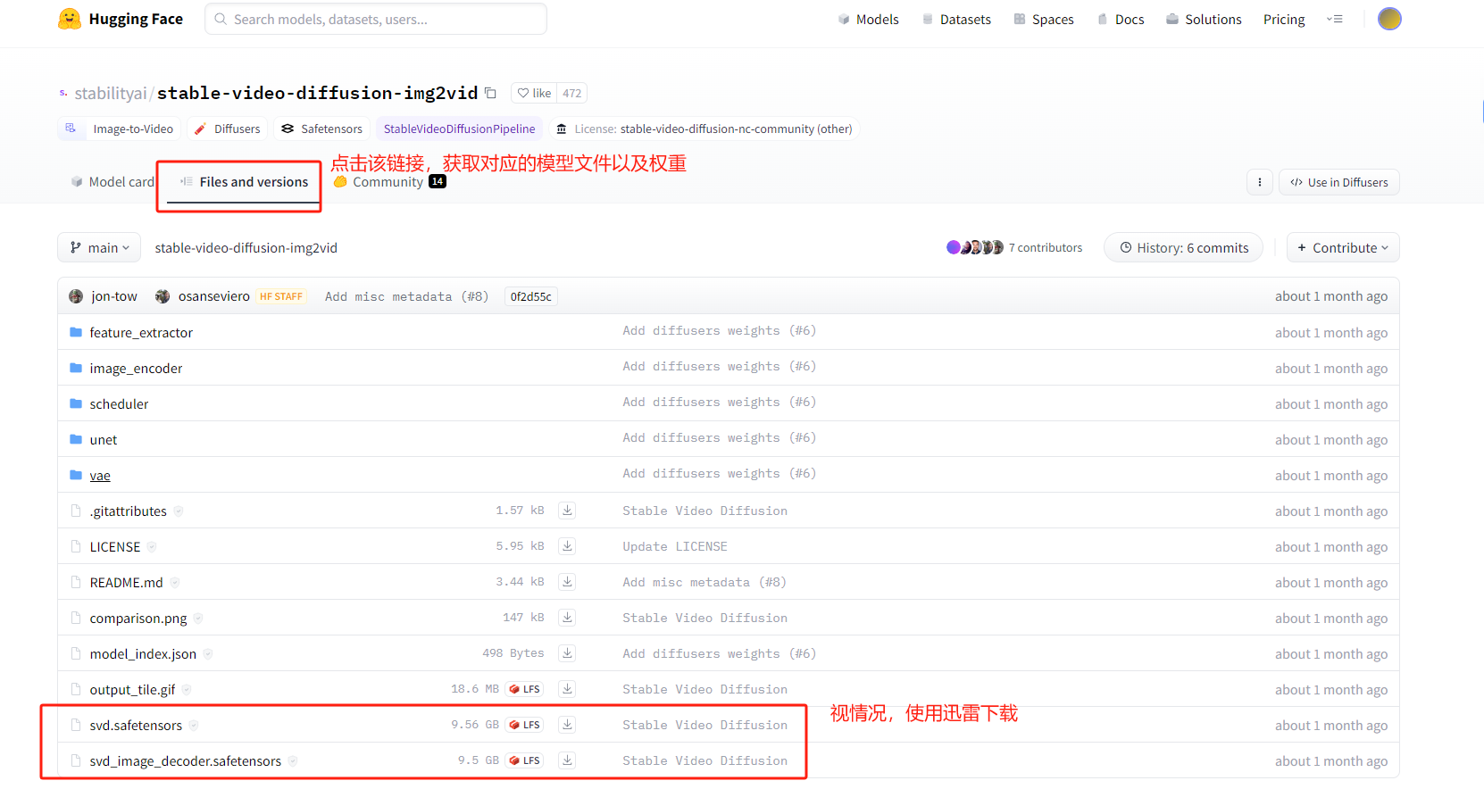
Task: Open Solutions in the top navigation
Action: coord(1204,19)
